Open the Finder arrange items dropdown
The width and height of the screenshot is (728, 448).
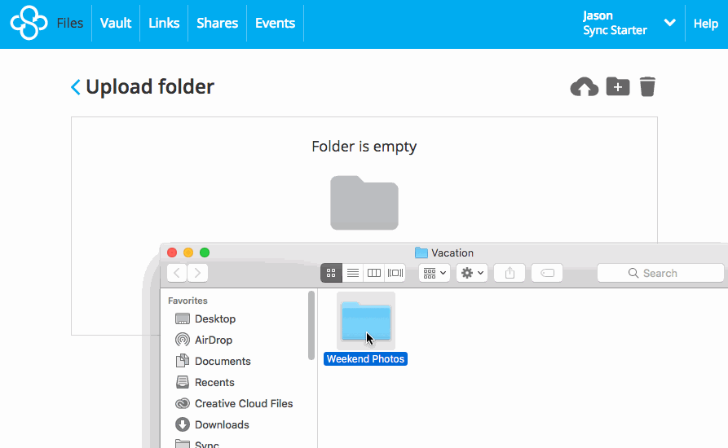[x=434, y=273]
